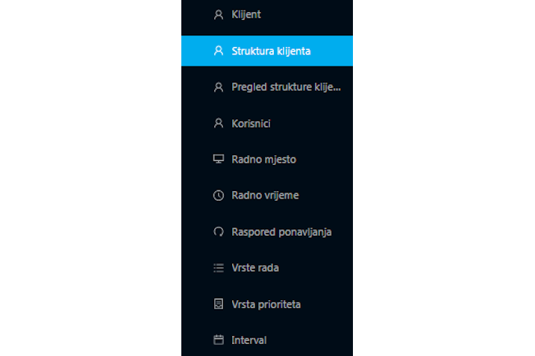
Task: Choose Interval in the sidebar
Action: coord(267,340)
